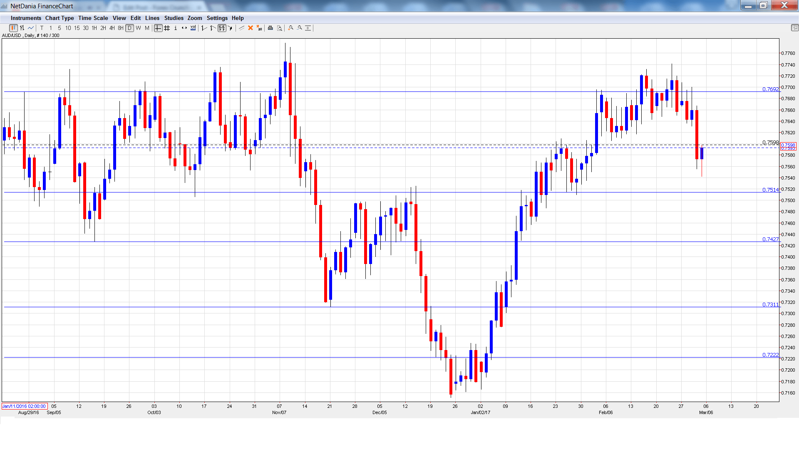Toggle the grid lines icon
Screen dimensions: 799x449
click(x=167, y=28)
